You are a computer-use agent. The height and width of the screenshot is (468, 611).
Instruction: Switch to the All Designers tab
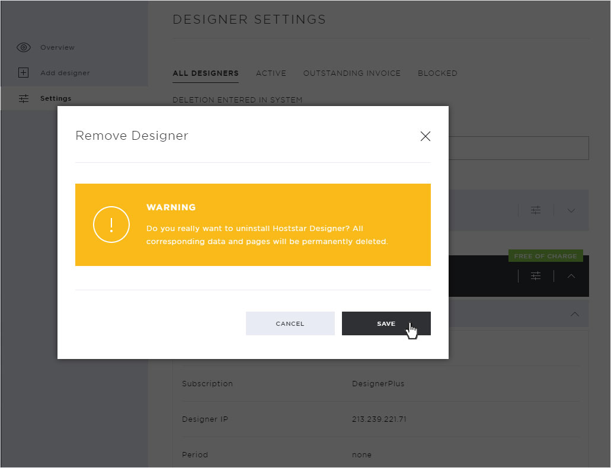(206, 73)
